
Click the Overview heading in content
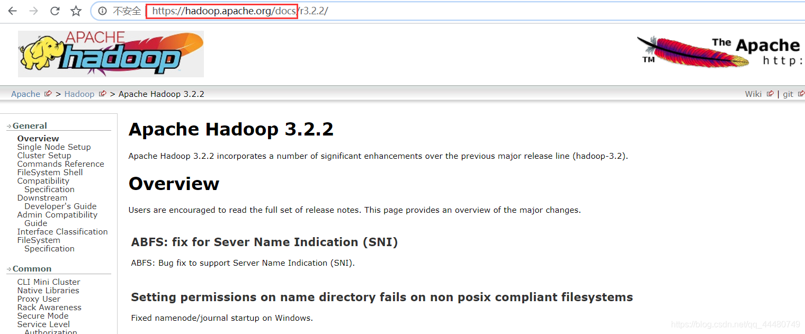[174, 184]
